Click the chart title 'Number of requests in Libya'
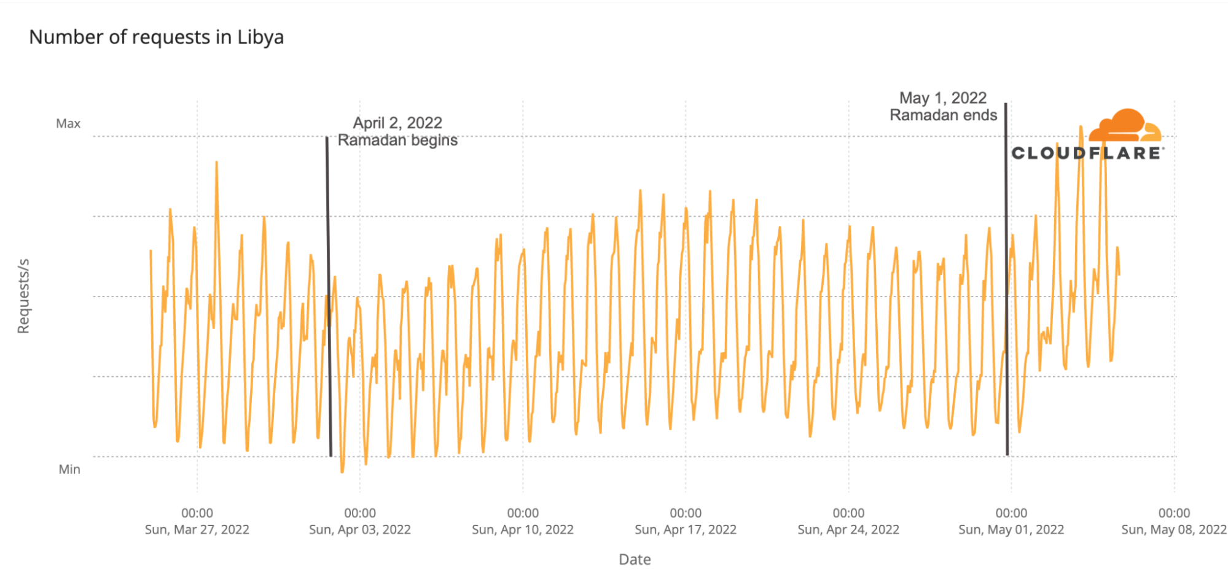 157,37
